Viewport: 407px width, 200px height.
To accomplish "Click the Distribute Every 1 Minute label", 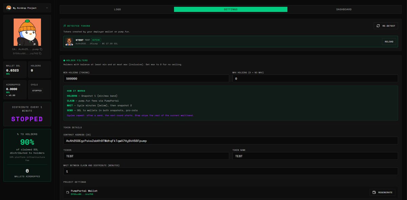I will pyautogui.click(x=27, y=109).
